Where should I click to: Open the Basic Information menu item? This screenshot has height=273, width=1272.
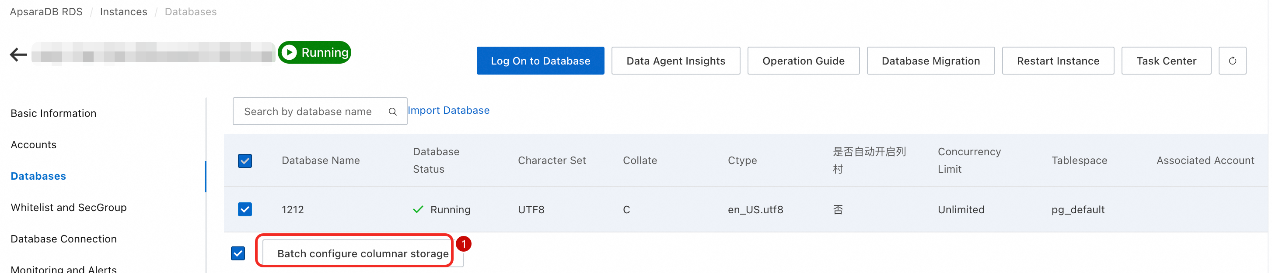tap(53, 113)
